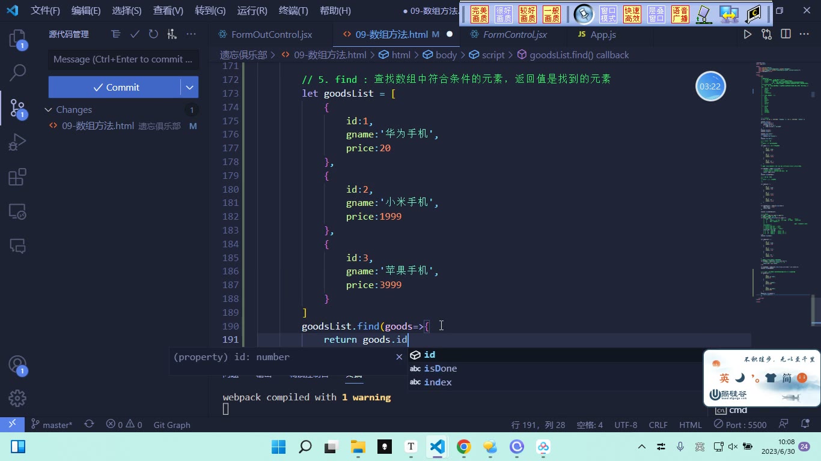Select 较好画质 quality option in floating toolbar
821x461 pixels.
click(x=528, y=14)
